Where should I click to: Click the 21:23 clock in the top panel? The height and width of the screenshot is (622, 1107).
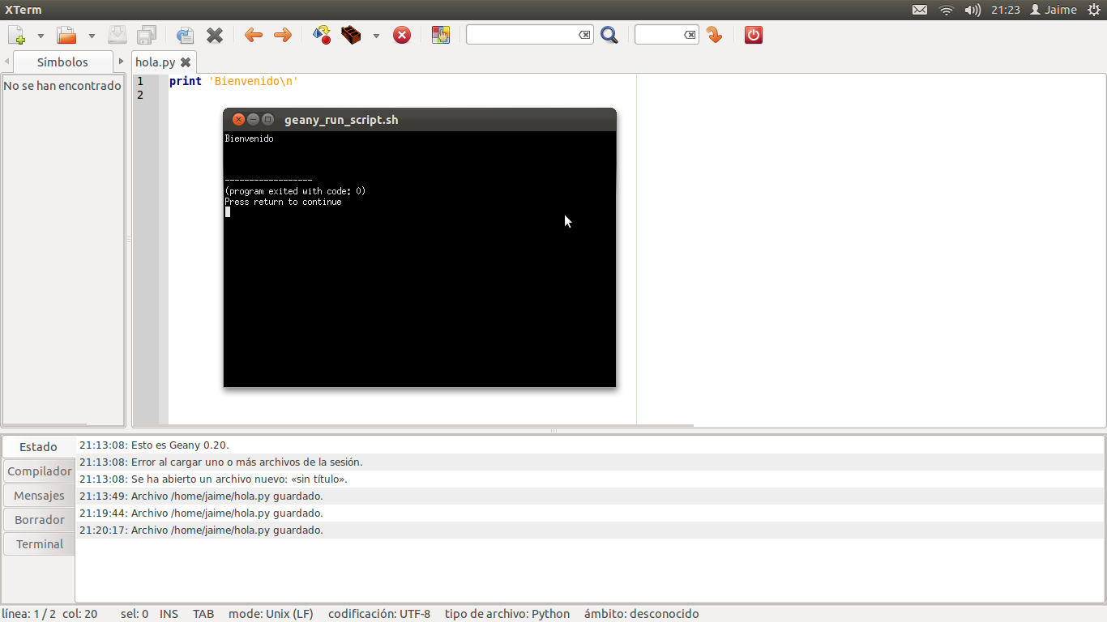pyautogui.click(x=1006, y=10)
